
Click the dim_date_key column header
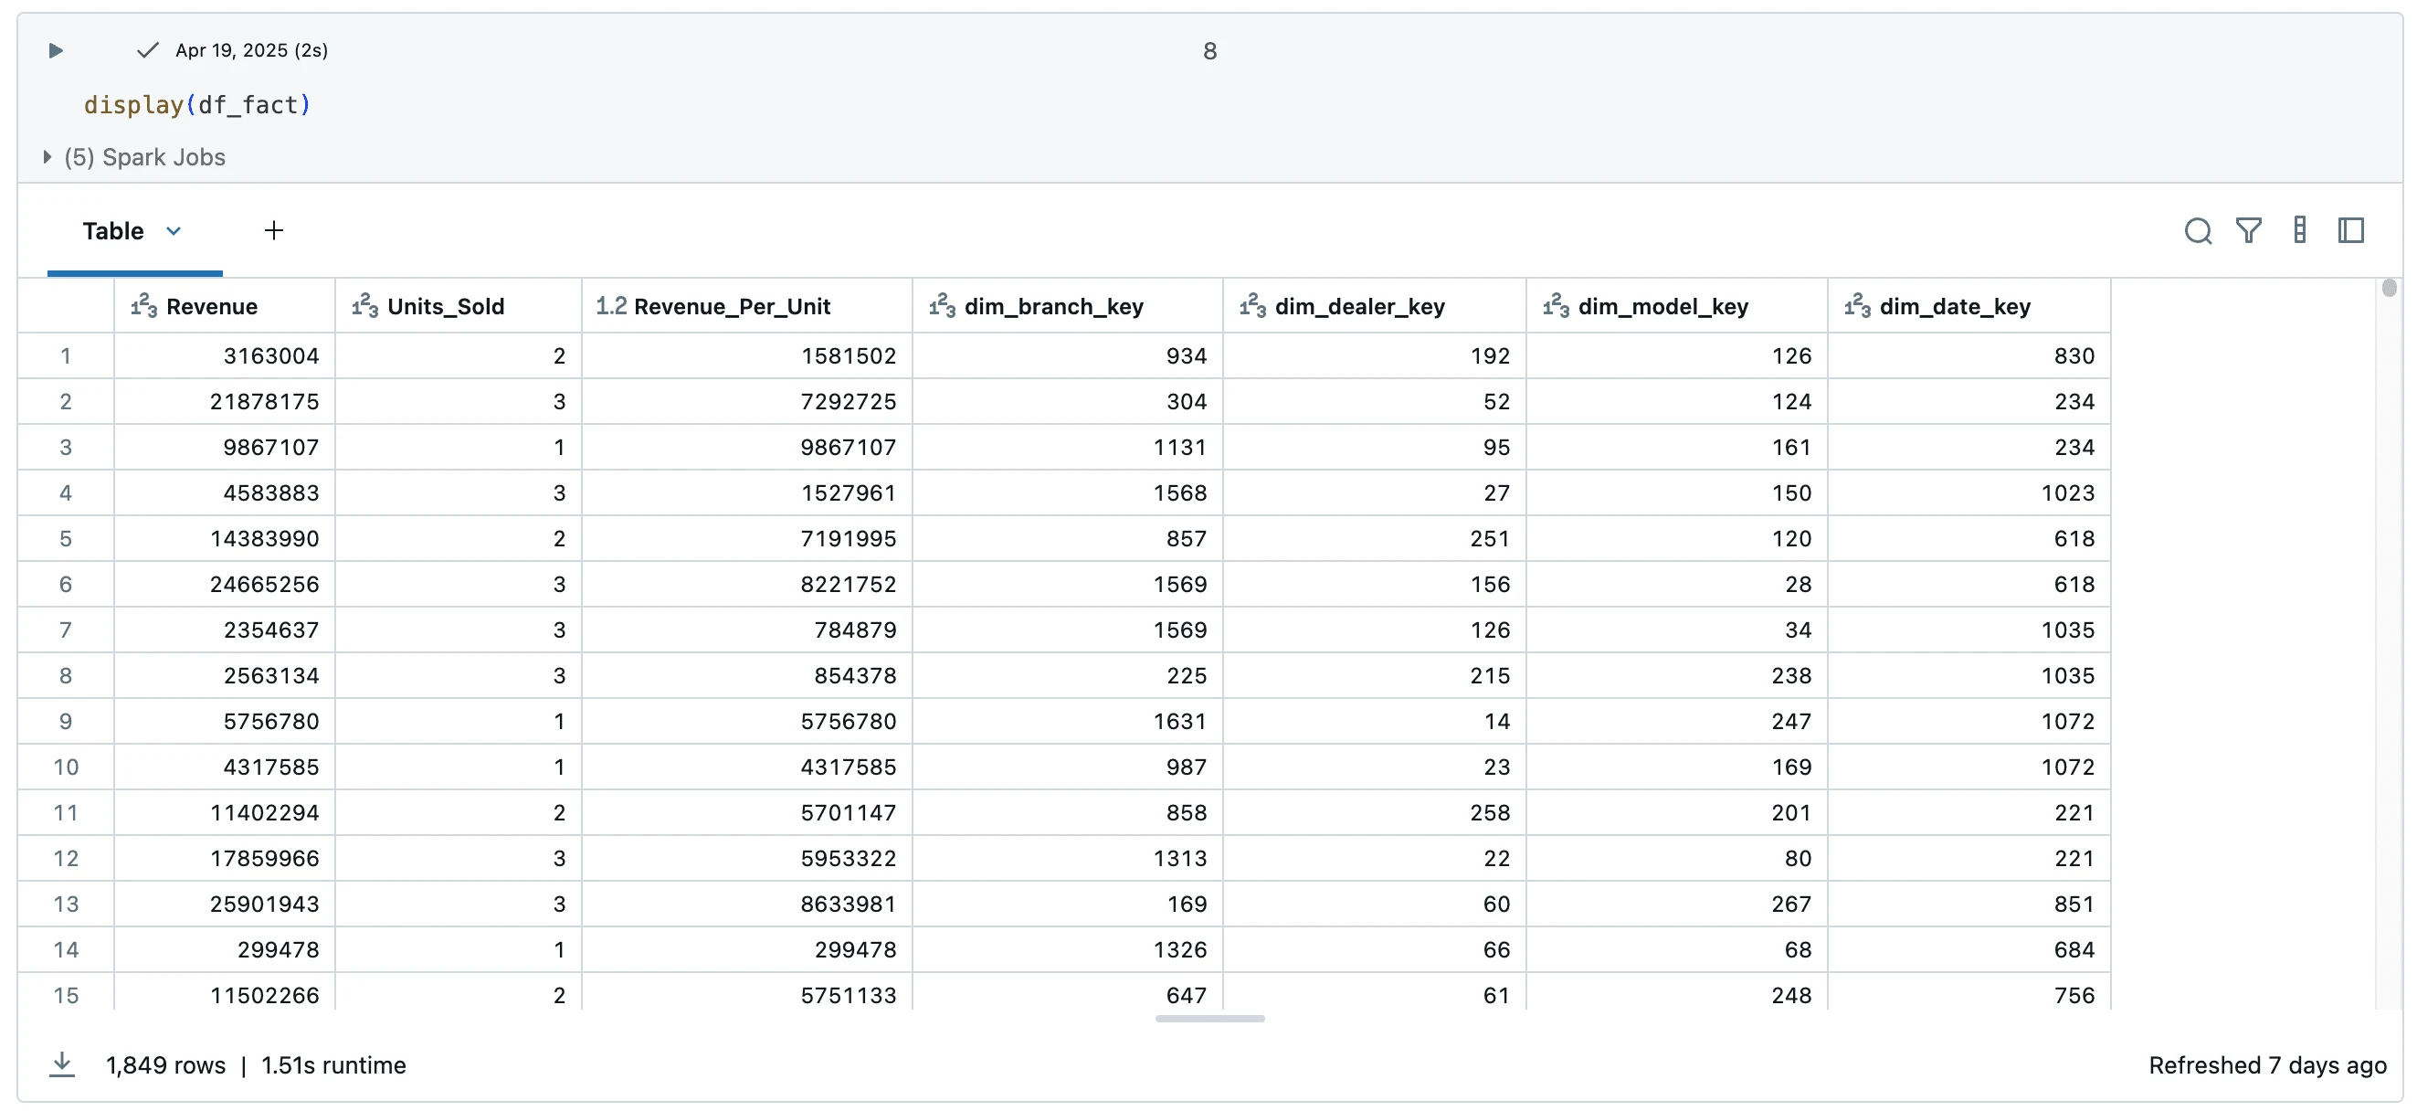click(x=1955, y=306)
